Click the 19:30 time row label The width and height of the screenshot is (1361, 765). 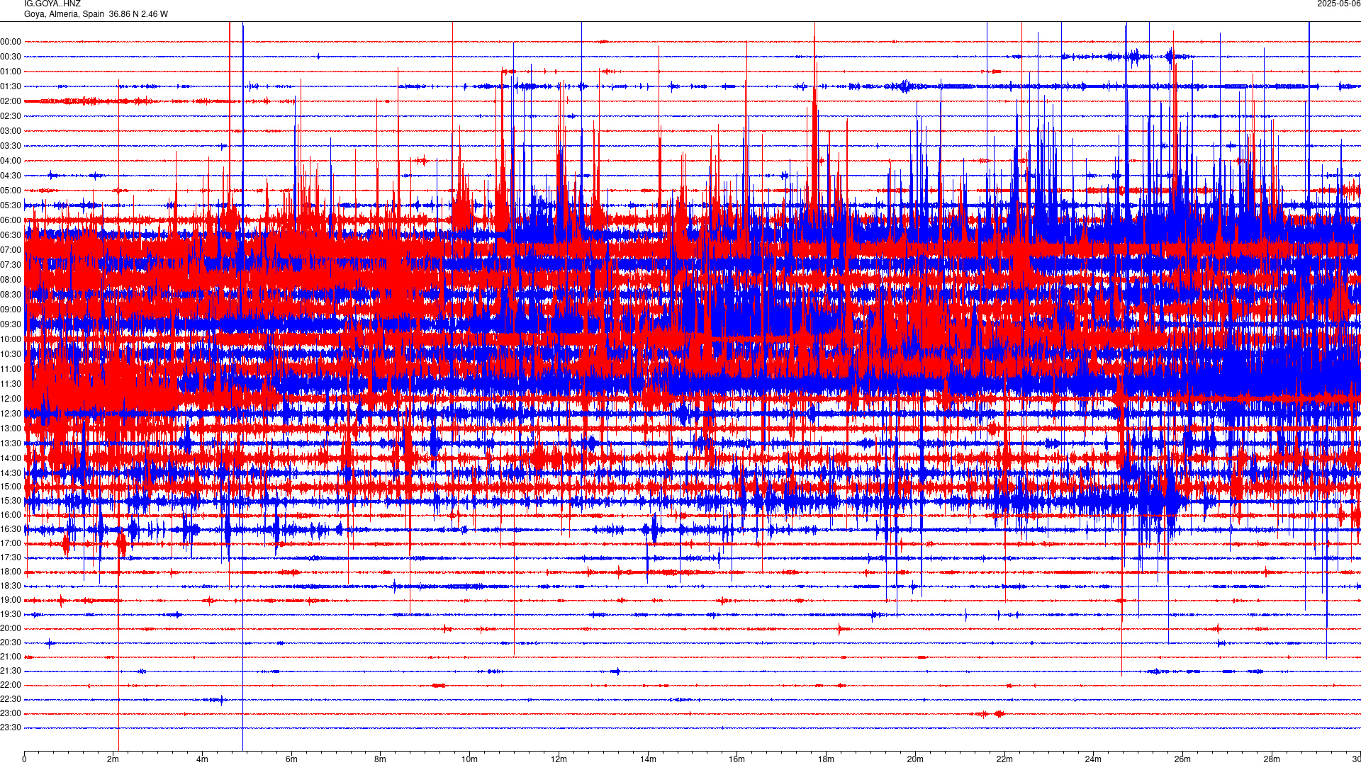click(x=11, y=614)
